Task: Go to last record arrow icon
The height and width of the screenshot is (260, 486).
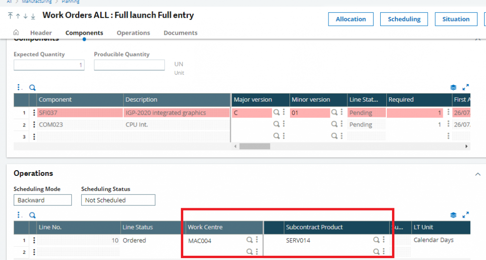Action: [x=33, y=16]
